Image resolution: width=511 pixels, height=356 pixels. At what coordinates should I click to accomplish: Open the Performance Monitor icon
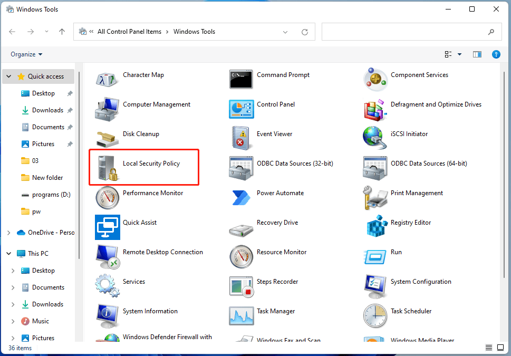point(107,198)
